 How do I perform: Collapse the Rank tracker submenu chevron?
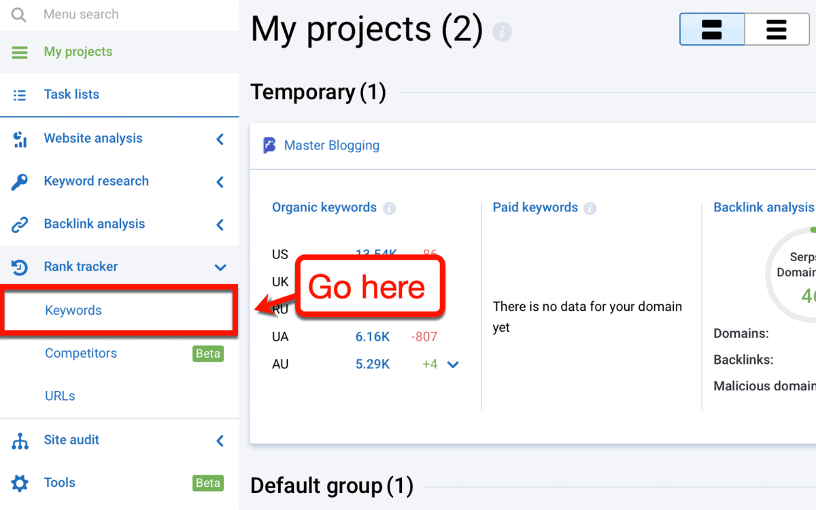(220, 267)
